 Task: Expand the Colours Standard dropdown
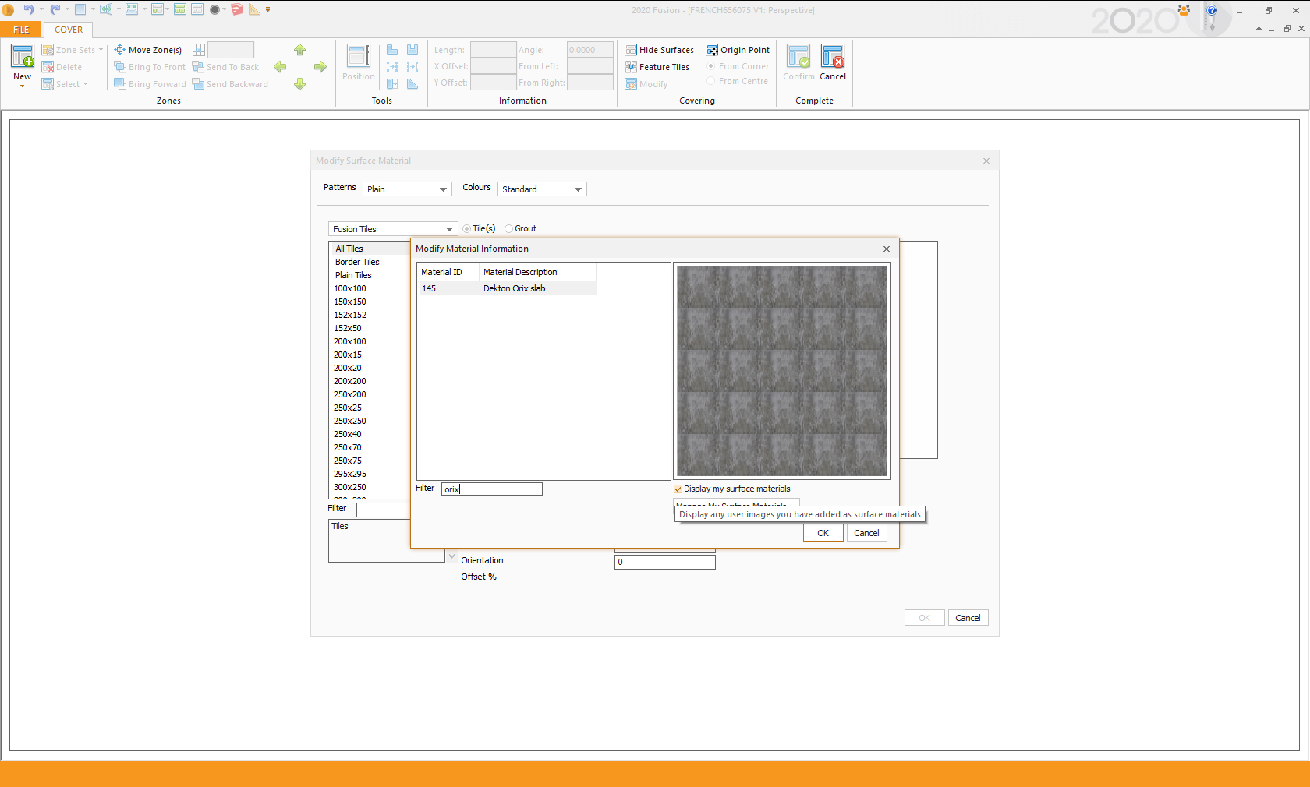(542, 189)
